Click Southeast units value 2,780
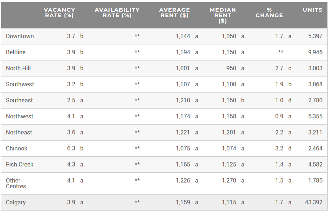 [315, 100]
